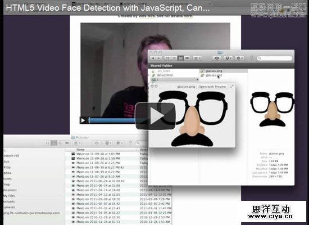This screenshot has width=309, height=225.
Task: Click the My Files sidebar item
Action: (9, 196)
